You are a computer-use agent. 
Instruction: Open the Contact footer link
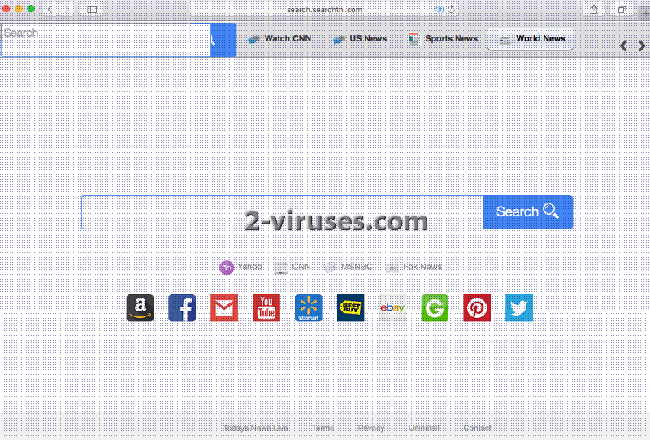(477, 428)
